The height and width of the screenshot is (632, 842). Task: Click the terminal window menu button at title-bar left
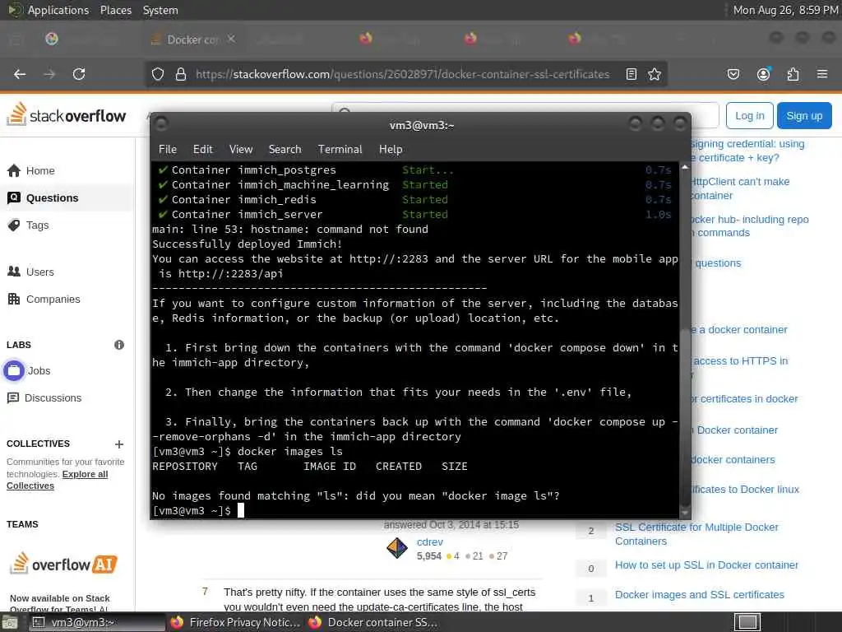(161, 124)
